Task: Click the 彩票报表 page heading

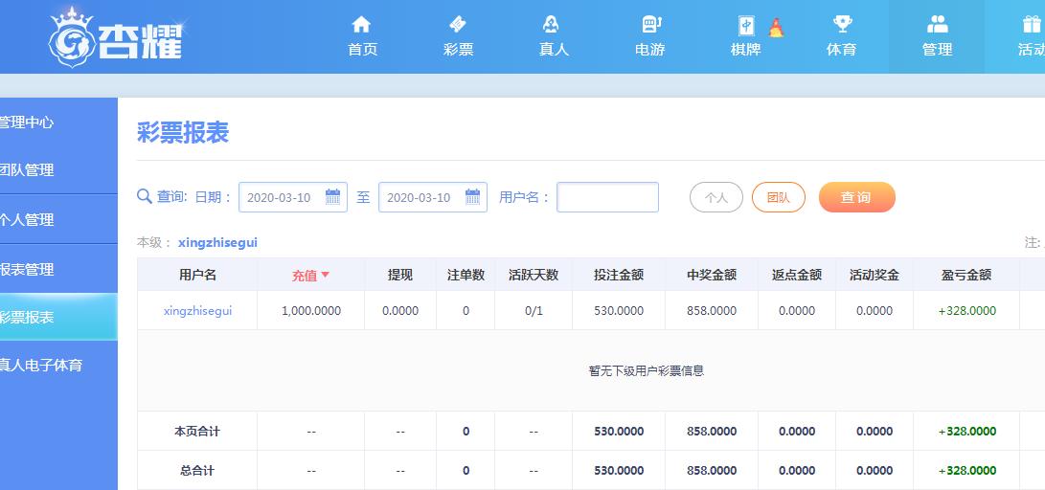Action: click(x=183, y=132)
